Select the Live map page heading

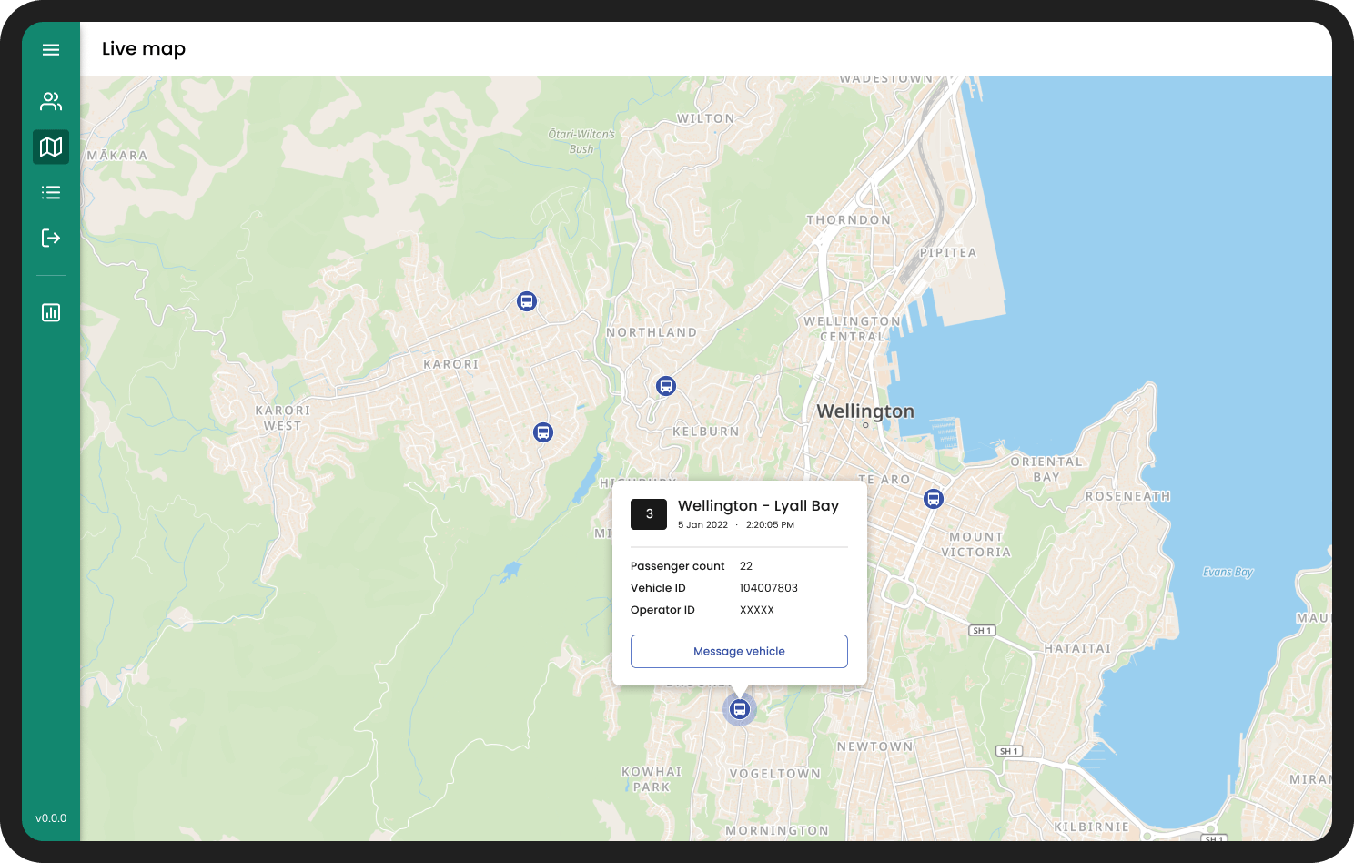[x=143, y=48]
